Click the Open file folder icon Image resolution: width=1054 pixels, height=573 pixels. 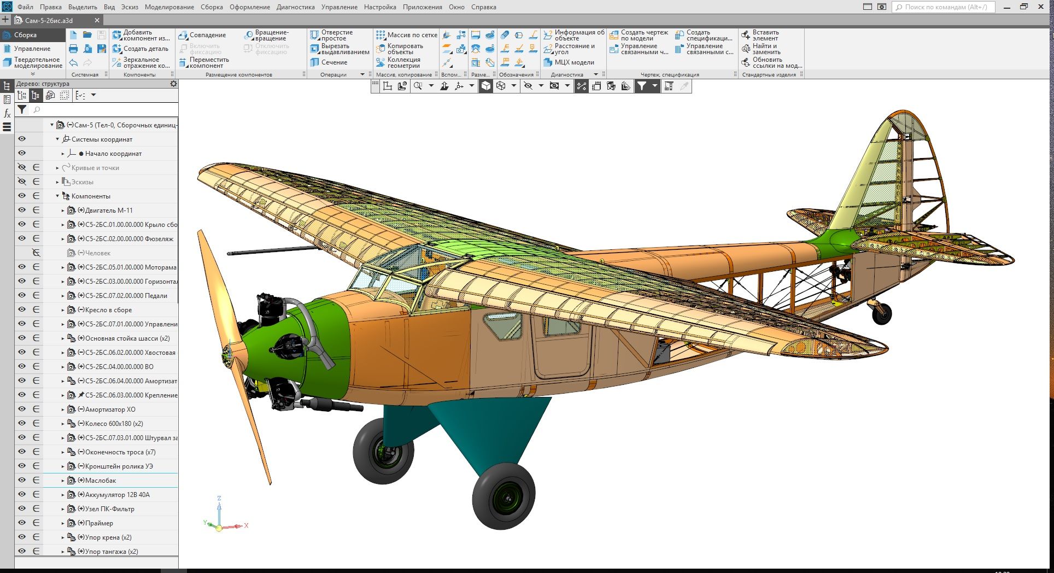[87, 35]
